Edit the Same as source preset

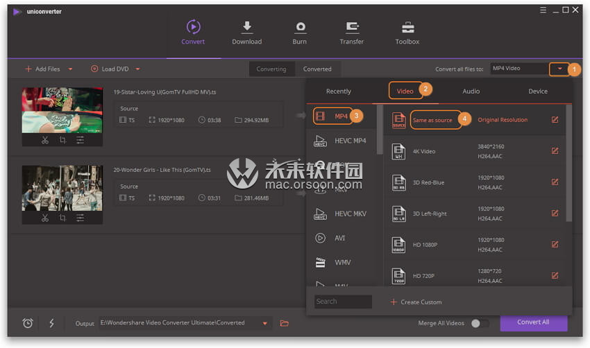[x=555, y=120]
